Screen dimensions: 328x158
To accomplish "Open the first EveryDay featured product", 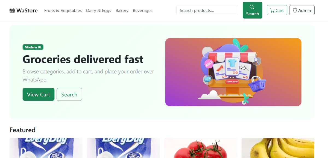I will tap(46, 148).
